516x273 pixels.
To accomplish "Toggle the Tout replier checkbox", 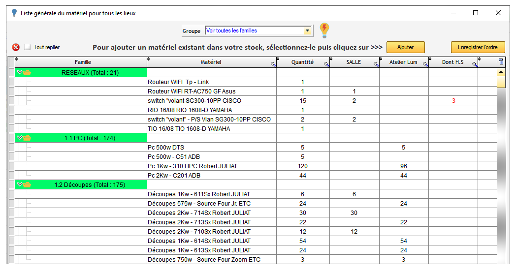I will coord(27,47).
